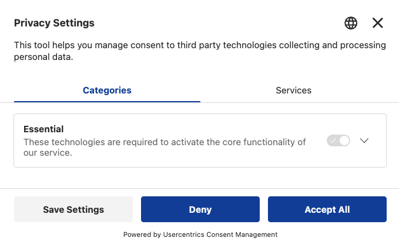Click the X icon at top right
The height and width of the screenshot is (241, 399).
pyautogui.click(x=378, y=23)
